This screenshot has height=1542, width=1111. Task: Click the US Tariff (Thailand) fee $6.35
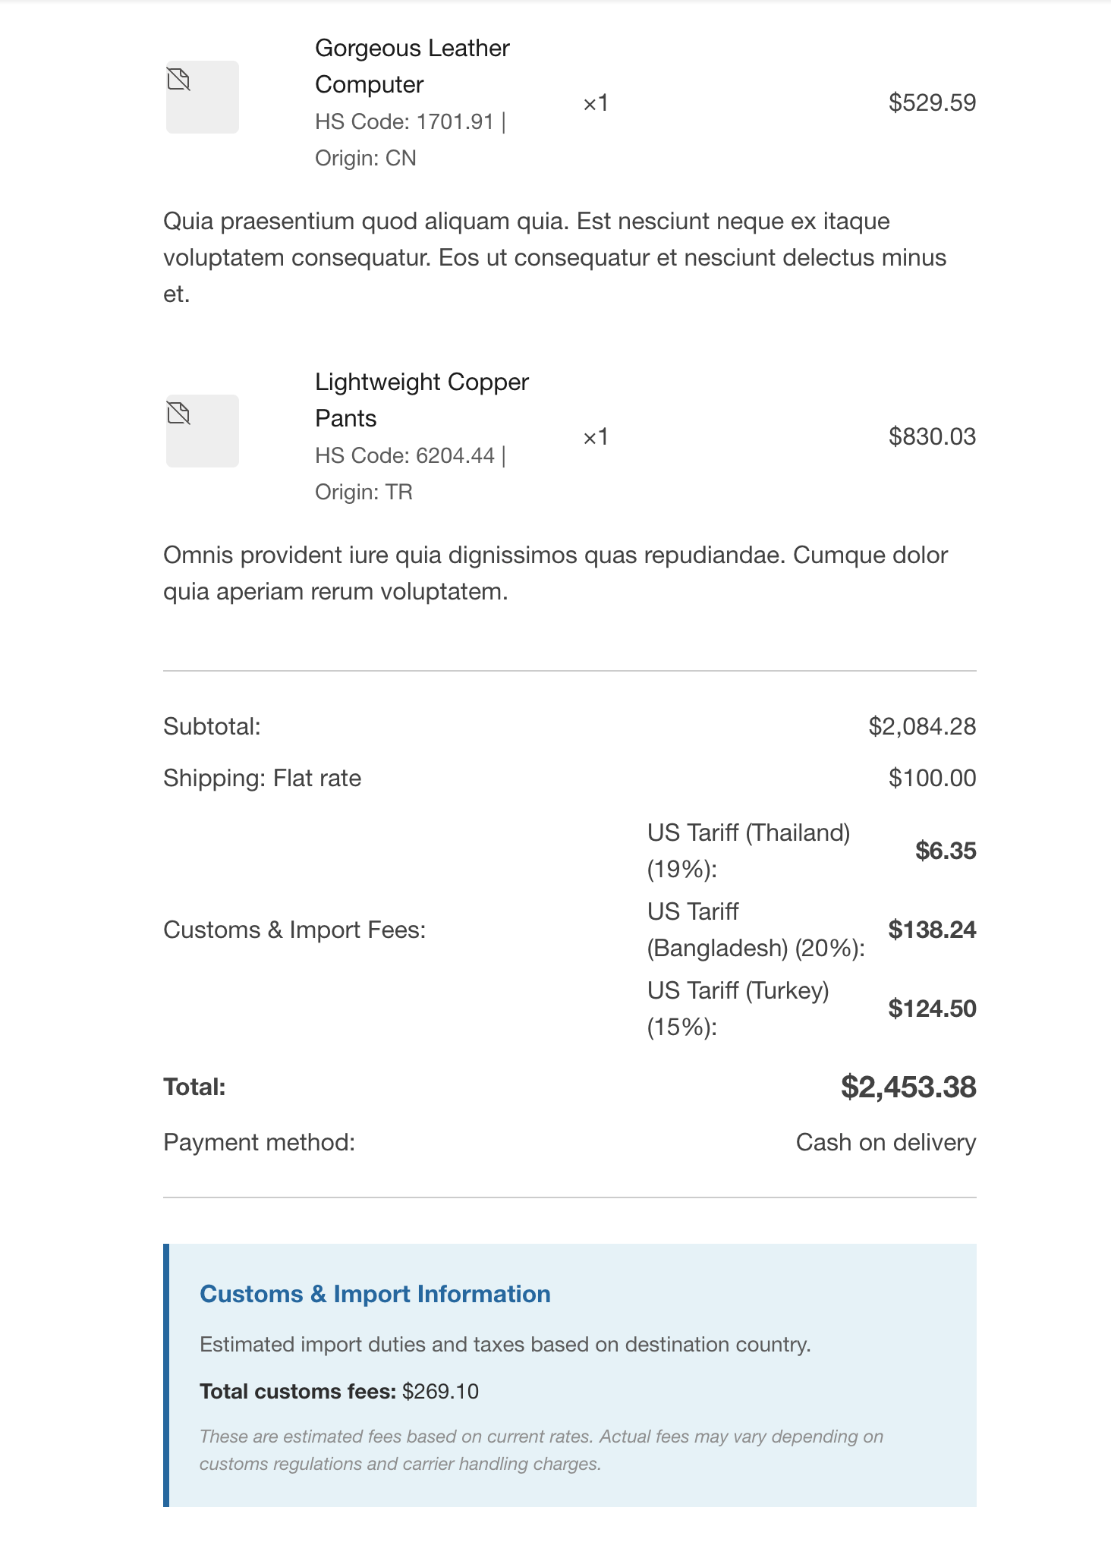(946, 851)
